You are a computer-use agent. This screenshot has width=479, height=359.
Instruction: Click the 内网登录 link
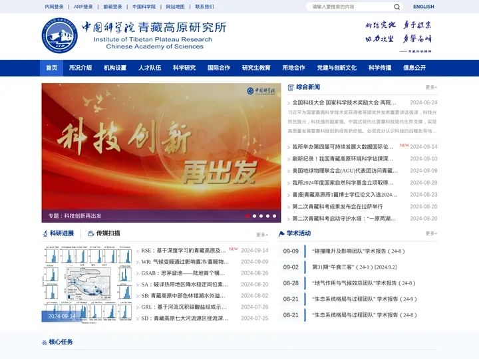[54, 7]
